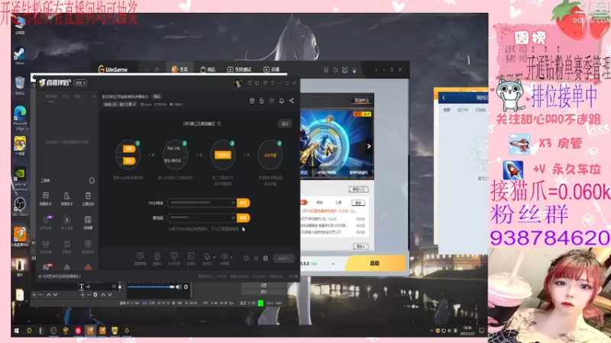Switch to WeGame 商店 tab

(208, 69)
